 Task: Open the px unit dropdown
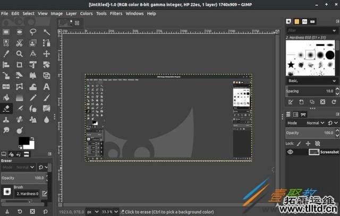pos(92,211)
